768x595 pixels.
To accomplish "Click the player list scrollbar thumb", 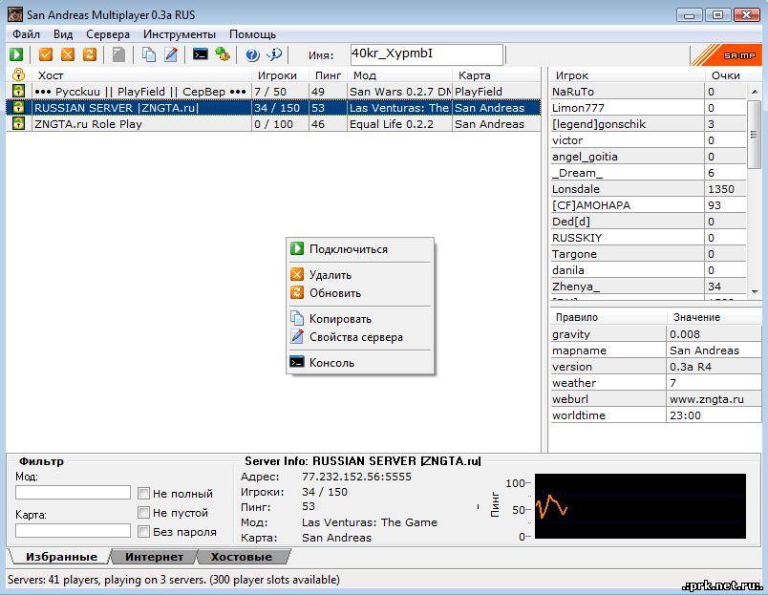I will (755, 134).
